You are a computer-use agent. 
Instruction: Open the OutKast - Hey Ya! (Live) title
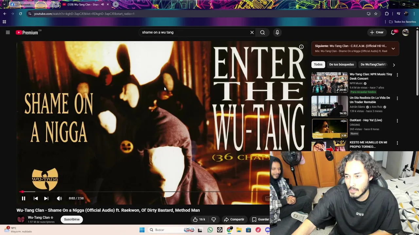tap(366, 120)
